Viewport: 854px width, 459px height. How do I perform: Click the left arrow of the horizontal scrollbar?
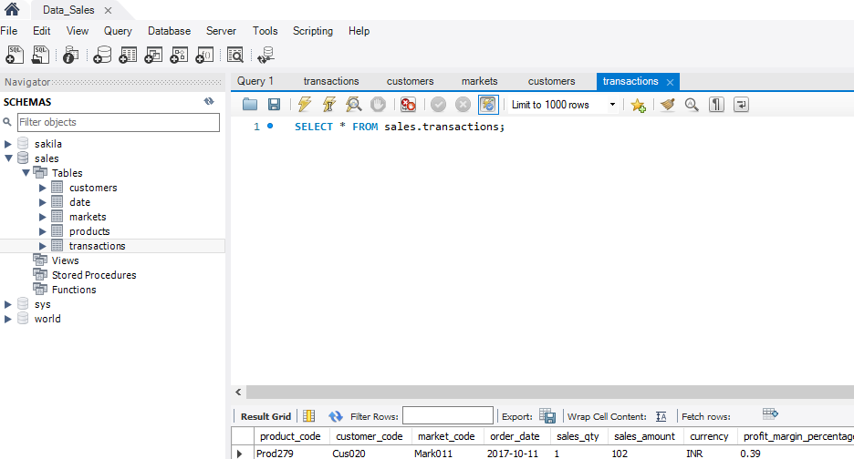click(x=238, y=393)
